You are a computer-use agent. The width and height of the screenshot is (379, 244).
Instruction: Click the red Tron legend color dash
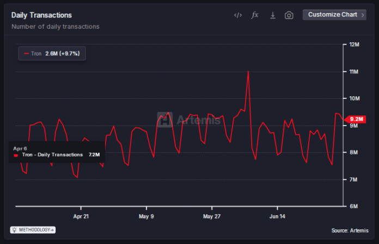(x=26, y=54)
